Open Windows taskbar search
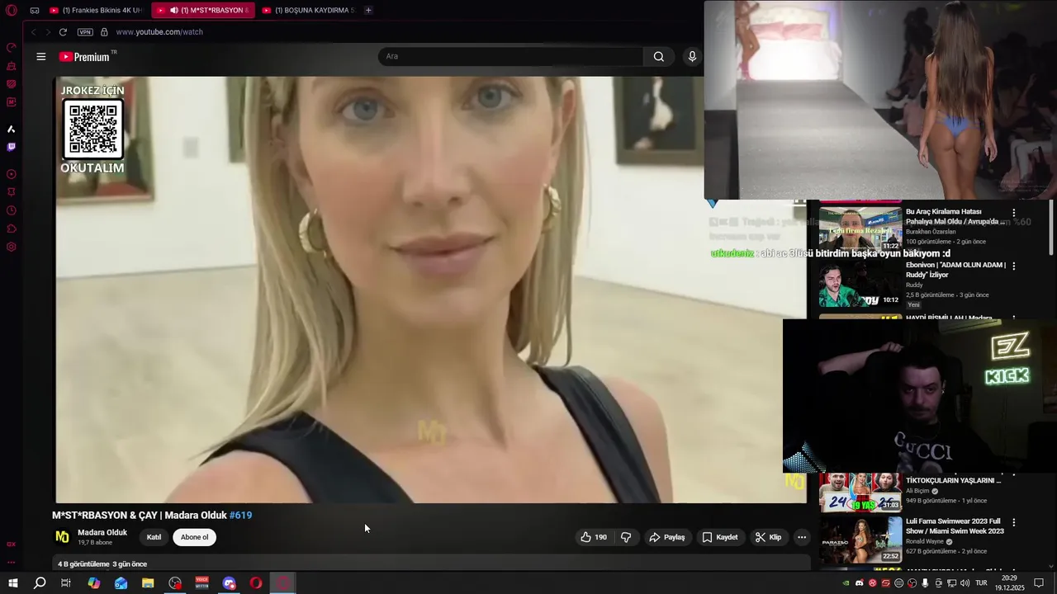The image size is (1057, 594). pos(40,583)
